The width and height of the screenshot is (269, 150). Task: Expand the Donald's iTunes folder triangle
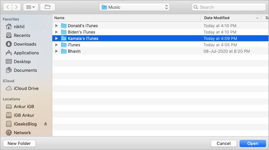56,26
